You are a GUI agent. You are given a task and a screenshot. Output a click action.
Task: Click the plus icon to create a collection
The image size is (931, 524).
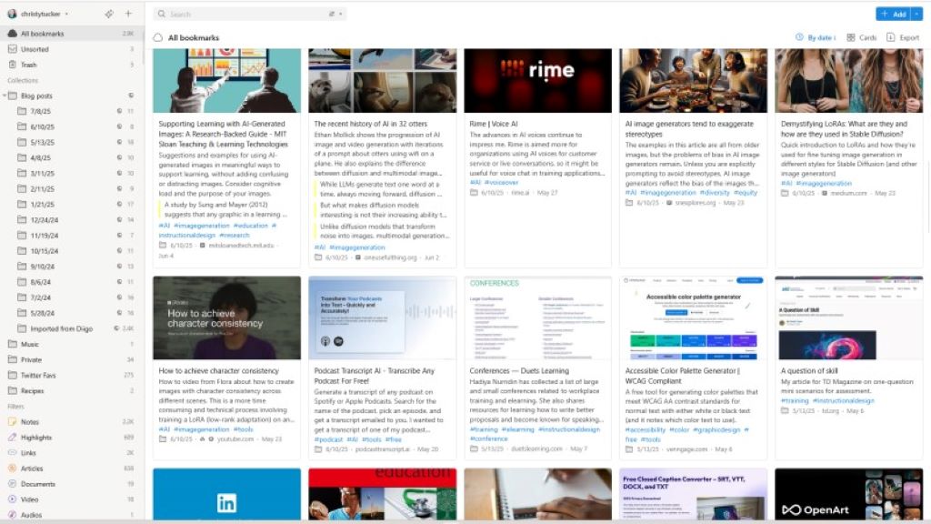tap(128, 15)
